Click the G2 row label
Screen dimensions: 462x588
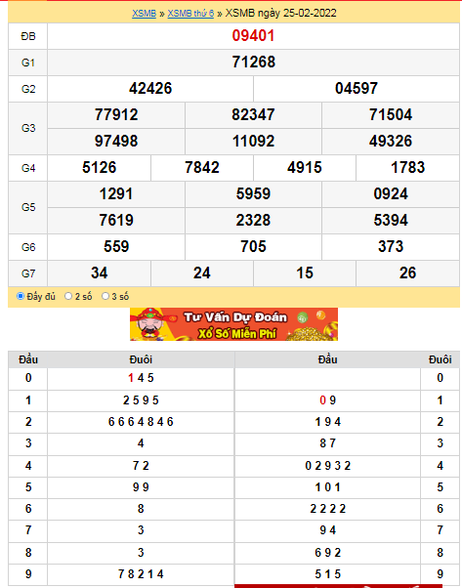[x=28, y=89]
